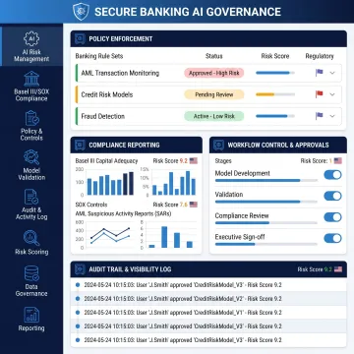Expand the AML Transaction Monitoring row chevron

point(332,73)
